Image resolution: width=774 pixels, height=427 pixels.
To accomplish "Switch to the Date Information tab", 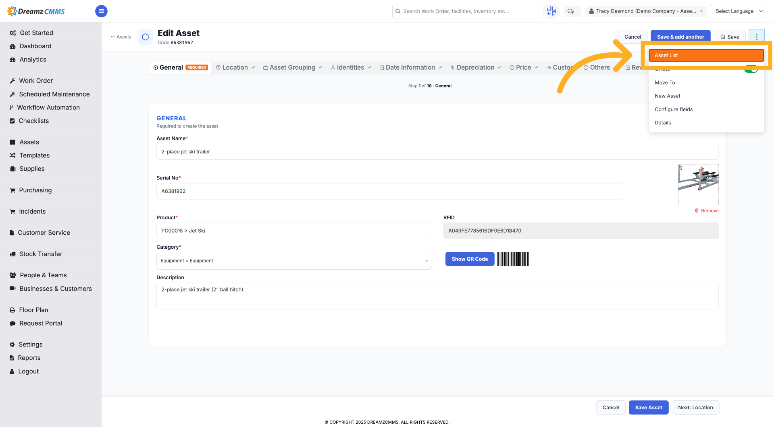I will coord(410,68).
